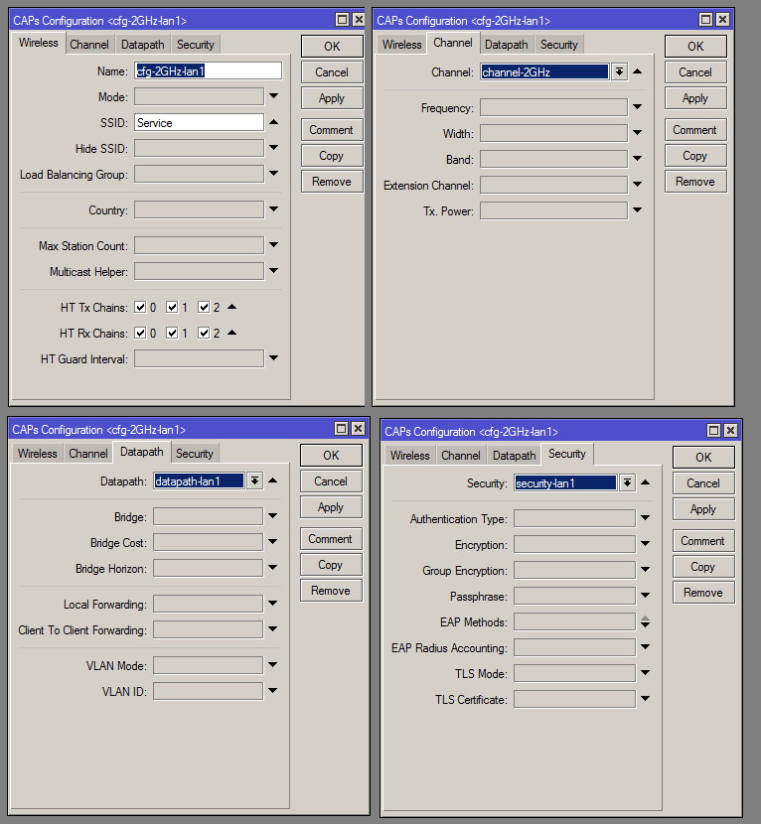The image size is (761, 824).
Task: Collapse the SSID field arrow
Action: (273, 122)
